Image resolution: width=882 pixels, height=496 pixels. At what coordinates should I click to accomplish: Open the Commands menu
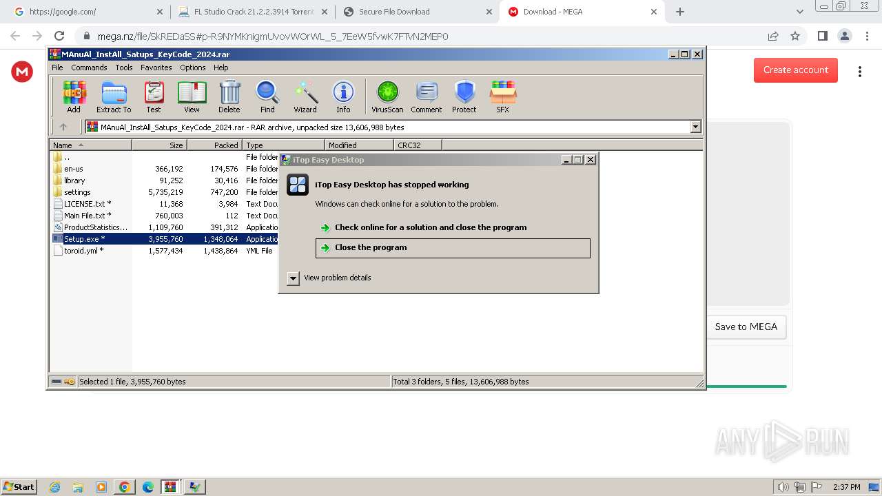[x=89, y=68]
